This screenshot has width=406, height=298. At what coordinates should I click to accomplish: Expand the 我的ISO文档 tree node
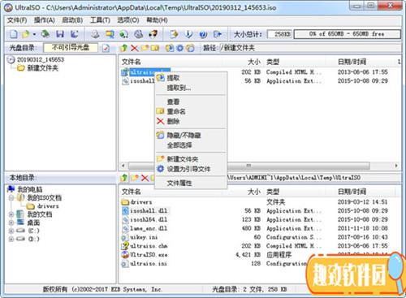[11, 198]
